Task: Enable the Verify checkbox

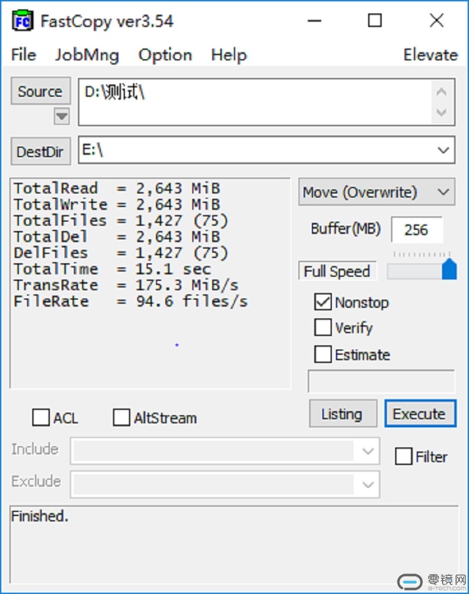Action: [x=323, y=327]
